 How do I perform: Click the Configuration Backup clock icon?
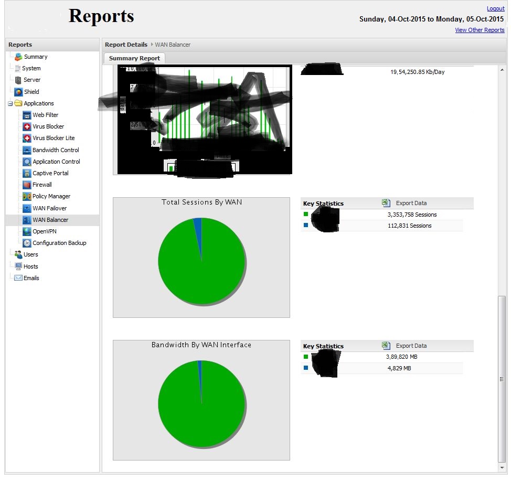(27, 243)
